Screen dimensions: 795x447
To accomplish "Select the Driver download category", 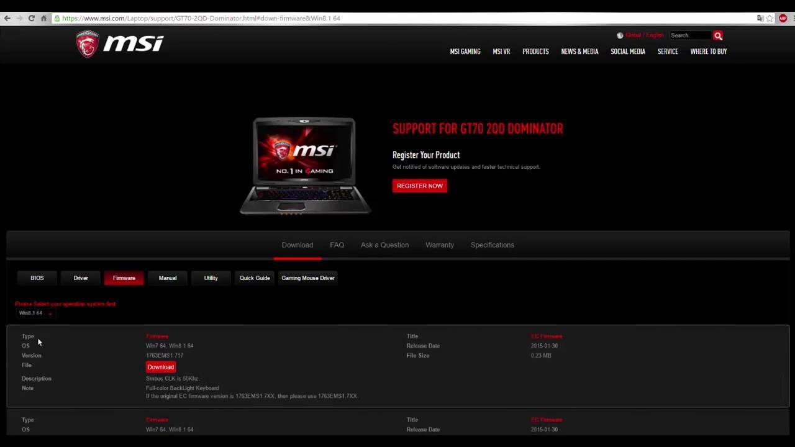I will (81, 278).
